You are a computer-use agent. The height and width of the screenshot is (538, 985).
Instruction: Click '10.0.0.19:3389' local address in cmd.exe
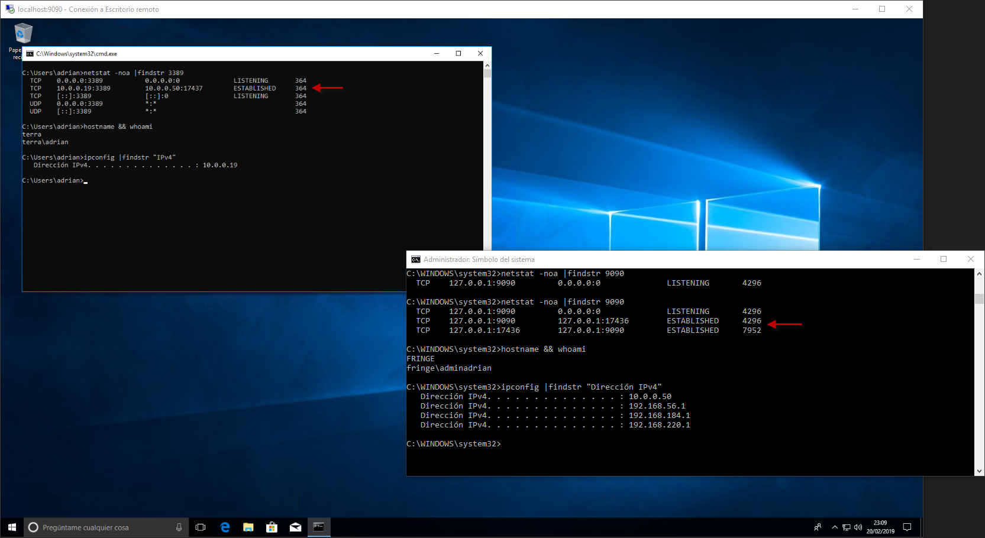tap(83, 89)
